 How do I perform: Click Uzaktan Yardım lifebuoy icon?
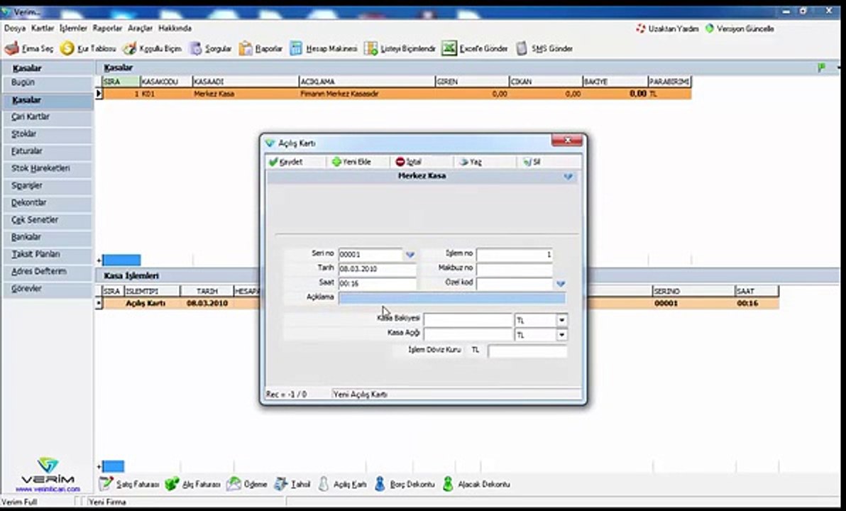(640, 28)
